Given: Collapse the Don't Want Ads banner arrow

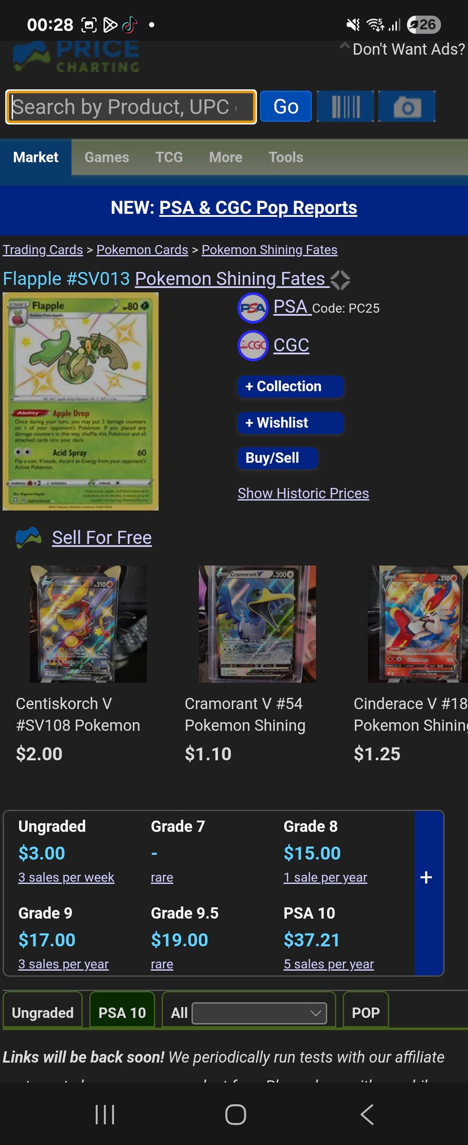Looking at the screenshot, I should [x=345, y=46].
